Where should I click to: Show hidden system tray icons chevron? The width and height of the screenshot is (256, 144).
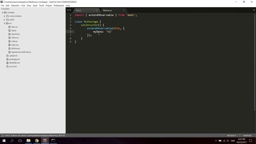pyautogui.click(x=216, y=141)
